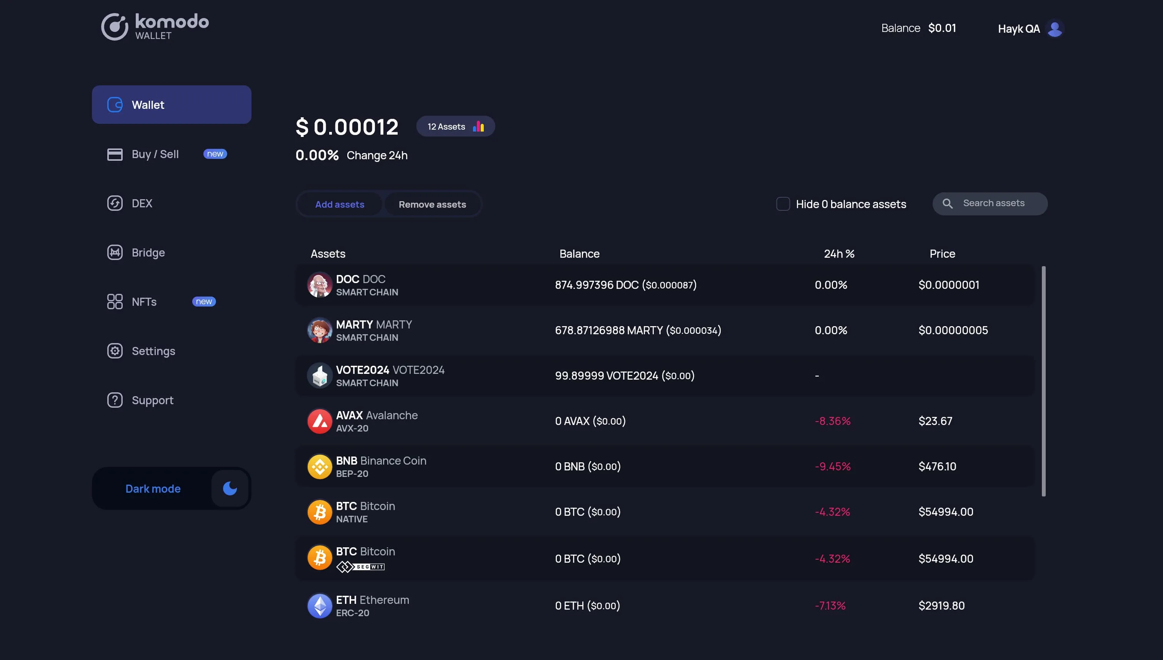Viewport: 1163px width, 660px height.
Task: Click the Wallet sidebar icon
Action: pos(115,105)
